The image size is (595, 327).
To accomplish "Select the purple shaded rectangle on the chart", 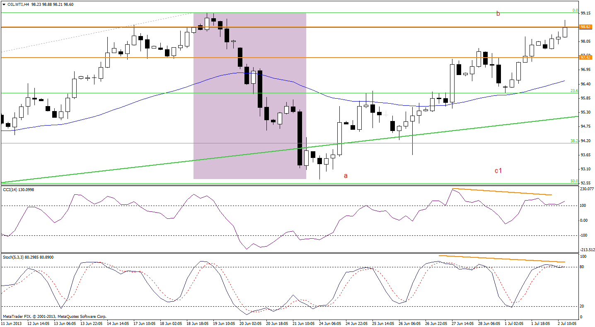I will coord(249,96).
